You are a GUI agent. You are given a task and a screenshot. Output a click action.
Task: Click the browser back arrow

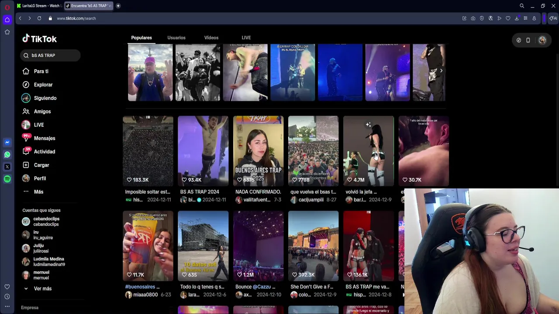(20, 18)
